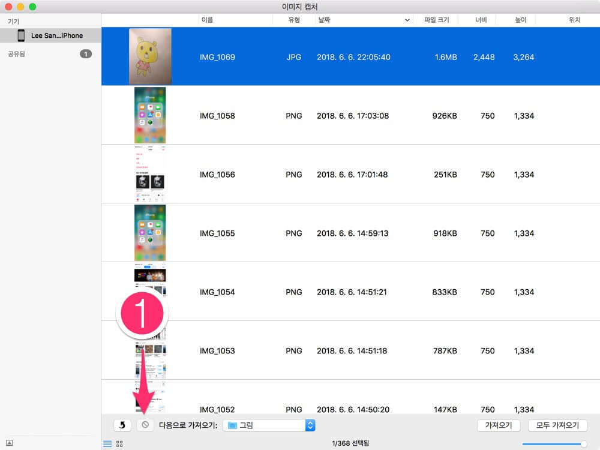
Task: Click the iPhone device icon in sidebar
Action: 21,35
